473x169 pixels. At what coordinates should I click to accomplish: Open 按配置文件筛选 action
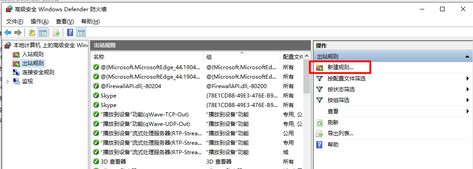347,79
